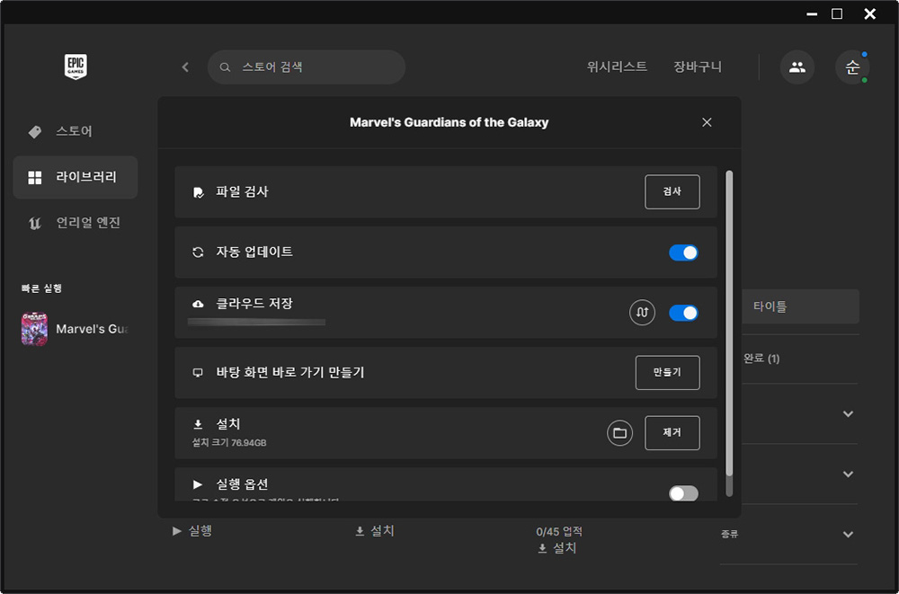
Task: Go back with the left chevron arrow
Action: (x=185, y=67)
